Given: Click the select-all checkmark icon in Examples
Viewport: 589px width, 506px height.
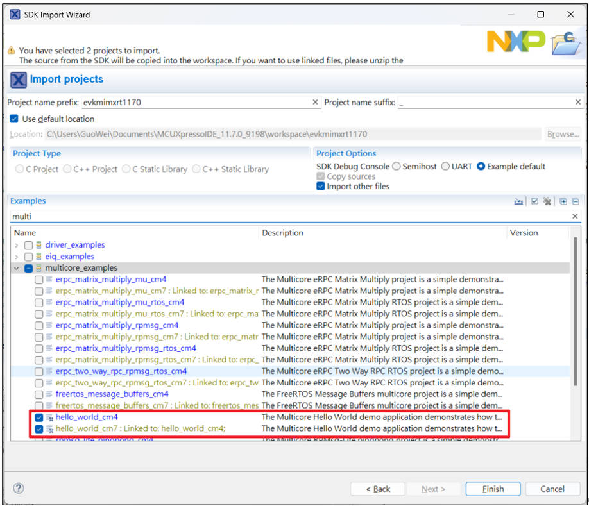Looking at the screenshot, I should pyautogui.click(x=534, y=201).
